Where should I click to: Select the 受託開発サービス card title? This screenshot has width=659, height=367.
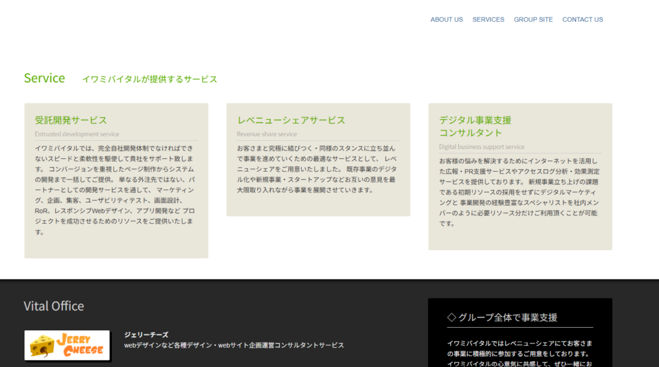(x=71, y=120)
